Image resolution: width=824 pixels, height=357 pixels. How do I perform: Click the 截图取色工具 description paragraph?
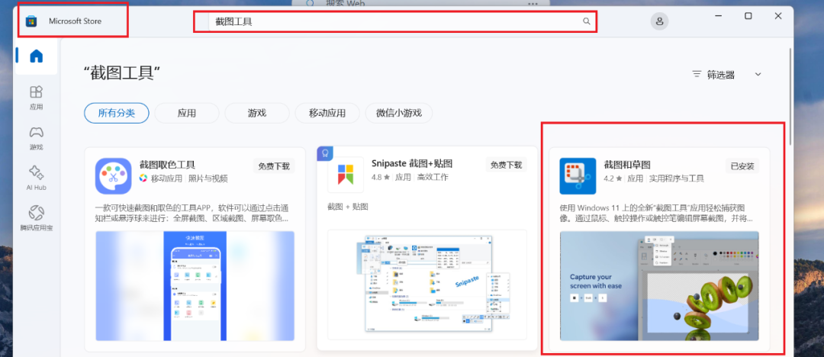[192, 213]
